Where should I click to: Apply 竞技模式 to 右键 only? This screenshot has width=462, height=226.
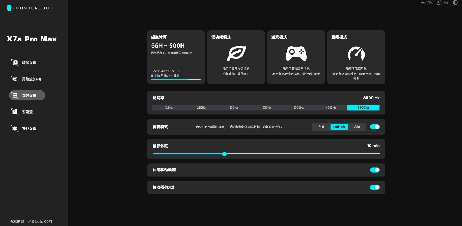pos(357,127)
